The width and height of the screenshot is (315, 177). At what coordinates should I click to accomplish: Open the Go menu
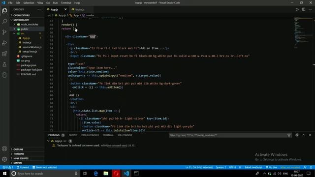click(x=48, y=3)
